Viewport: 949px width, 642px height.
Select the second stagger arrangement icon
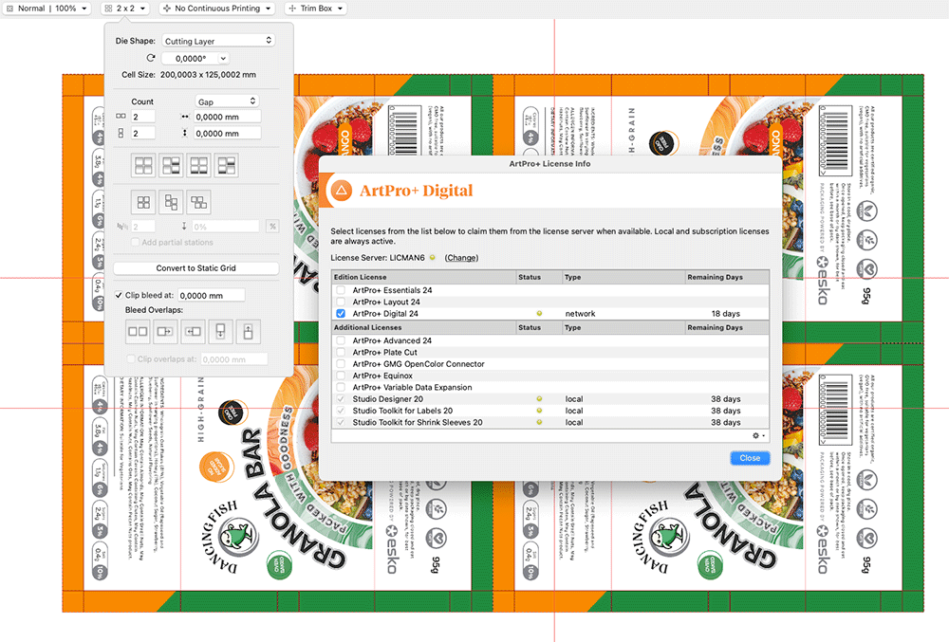(x=171, y=202)
